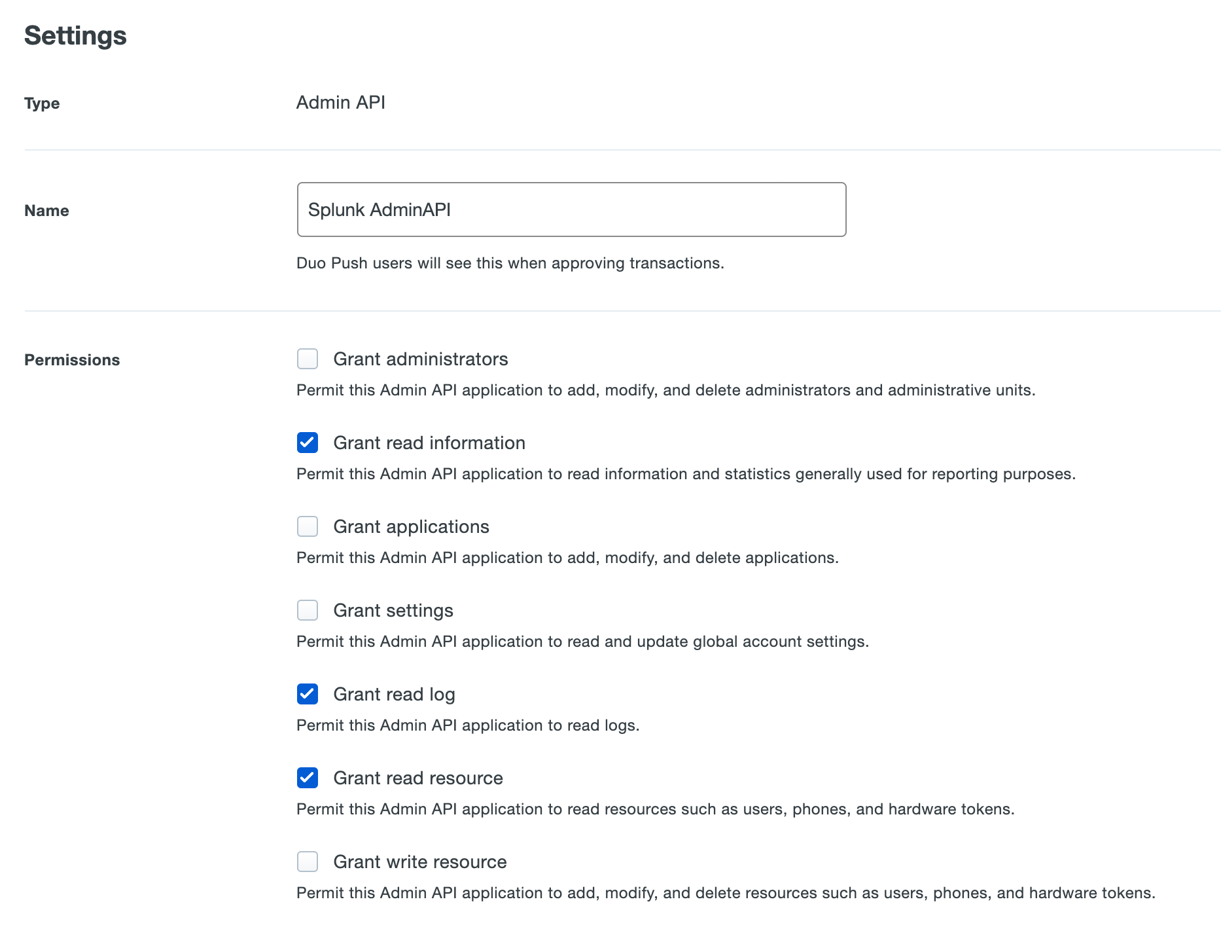Click the Grant administrators label text
This screenshot has height=929, width=1221.
tap(421, 359)
